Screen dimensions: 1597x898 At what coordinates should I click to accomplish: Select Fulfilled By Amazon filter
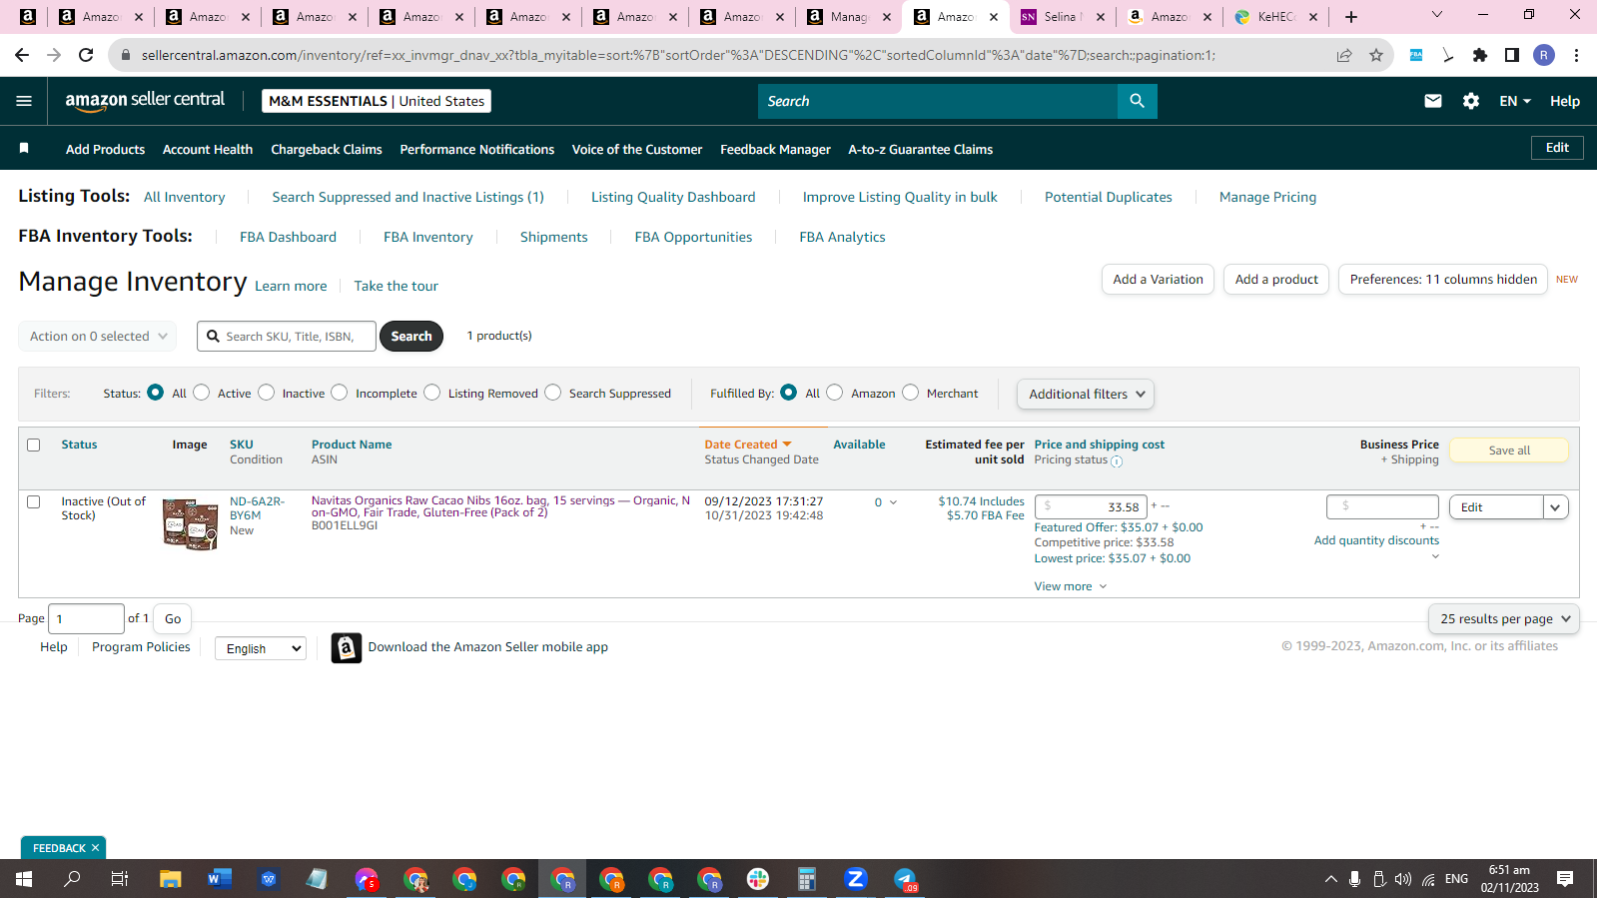coord(835,393)
